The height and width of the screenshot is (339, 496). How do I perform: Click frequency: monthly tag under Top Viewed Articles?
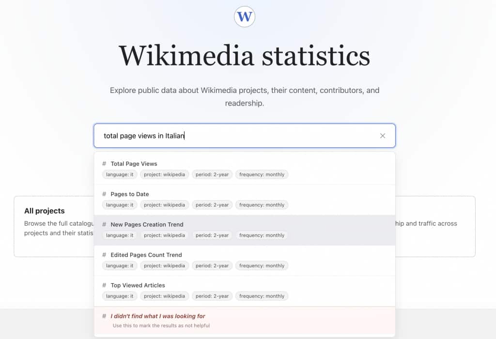coord(262,296)
